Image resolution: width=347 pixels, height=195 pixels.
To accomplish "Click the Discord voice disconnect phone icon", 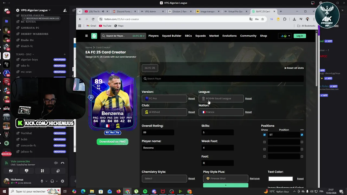I will 62,163.
